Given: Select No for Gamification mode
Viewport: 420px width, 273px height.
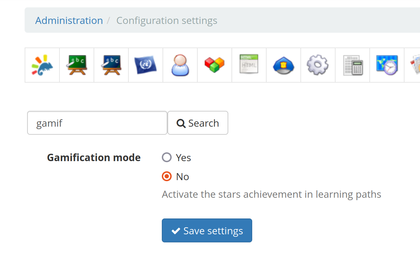Looking at the screenshot, I should (x=166, y=176).
